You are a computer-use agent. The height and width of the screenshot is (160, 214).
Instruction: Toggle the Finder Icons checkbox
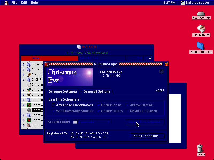(98, 105)
